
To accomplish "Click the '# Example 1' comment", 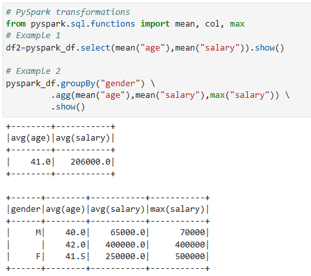I will [x=33, y=36].
